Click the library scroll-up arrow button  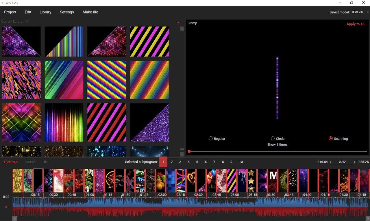tap(182, 29)
